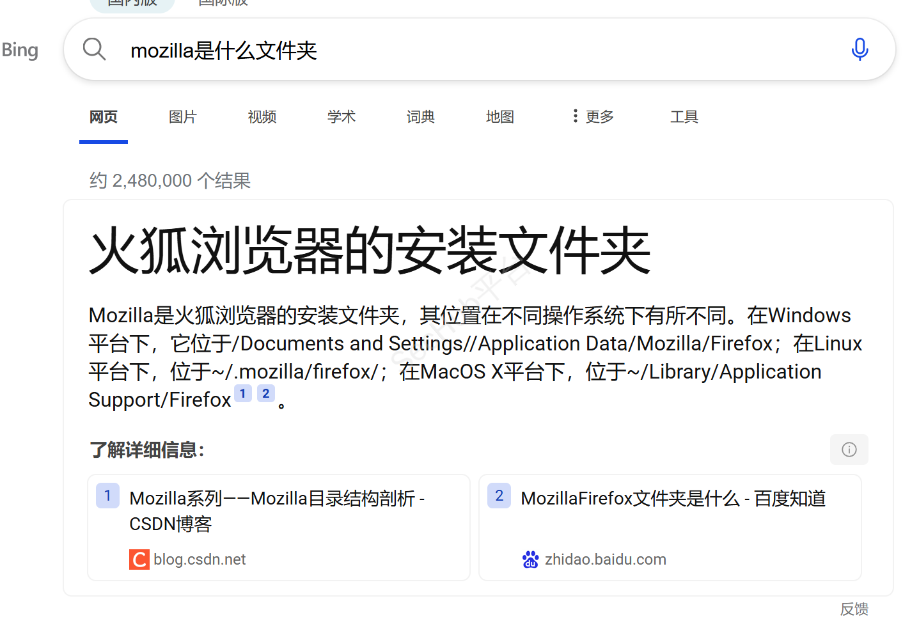This screenshot has width=919, height=626.
Task: Open superscript citation 2 after Support/Firefox
Action: coord(266,393)
